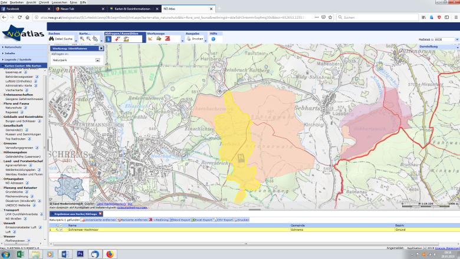This screenshot has width=460, height=259.
Task: Click Markierte entfernen button
Action: [133, 220]
